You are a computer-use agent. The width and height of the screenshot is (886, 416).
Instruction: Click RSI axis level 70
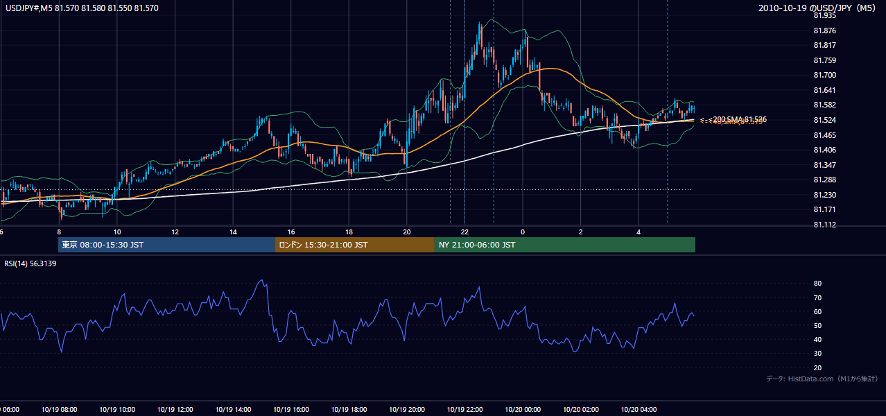point(817,297)
